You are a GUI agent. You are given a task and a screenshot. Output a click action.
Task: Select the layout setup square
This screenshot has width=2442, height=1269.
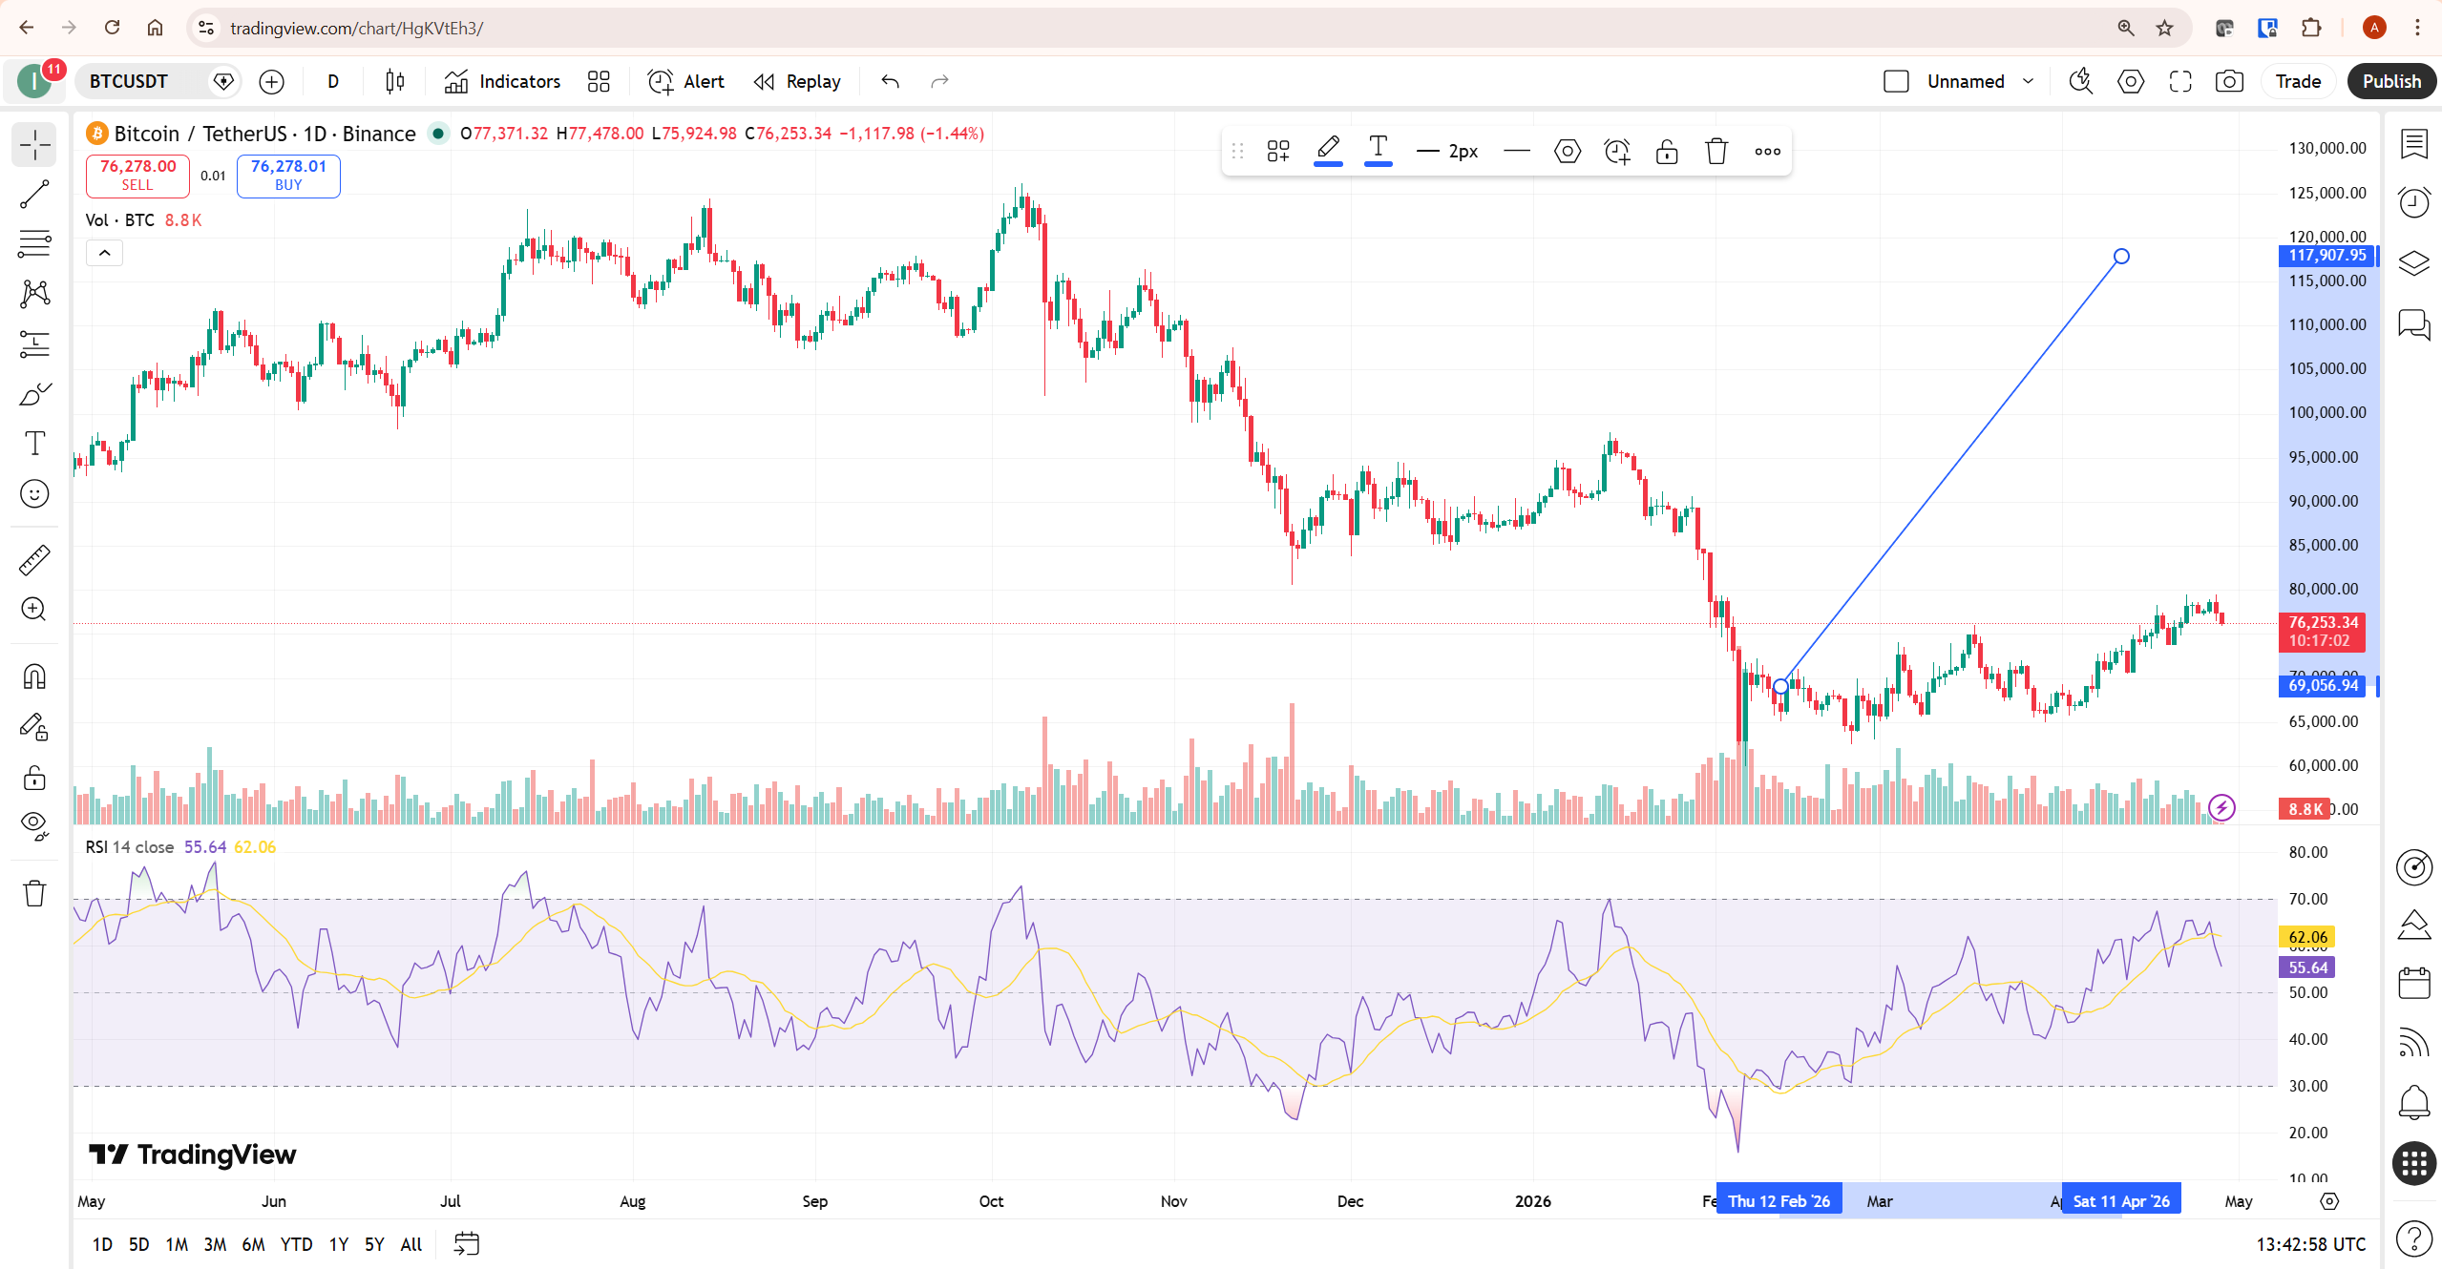pos(1896,81)
